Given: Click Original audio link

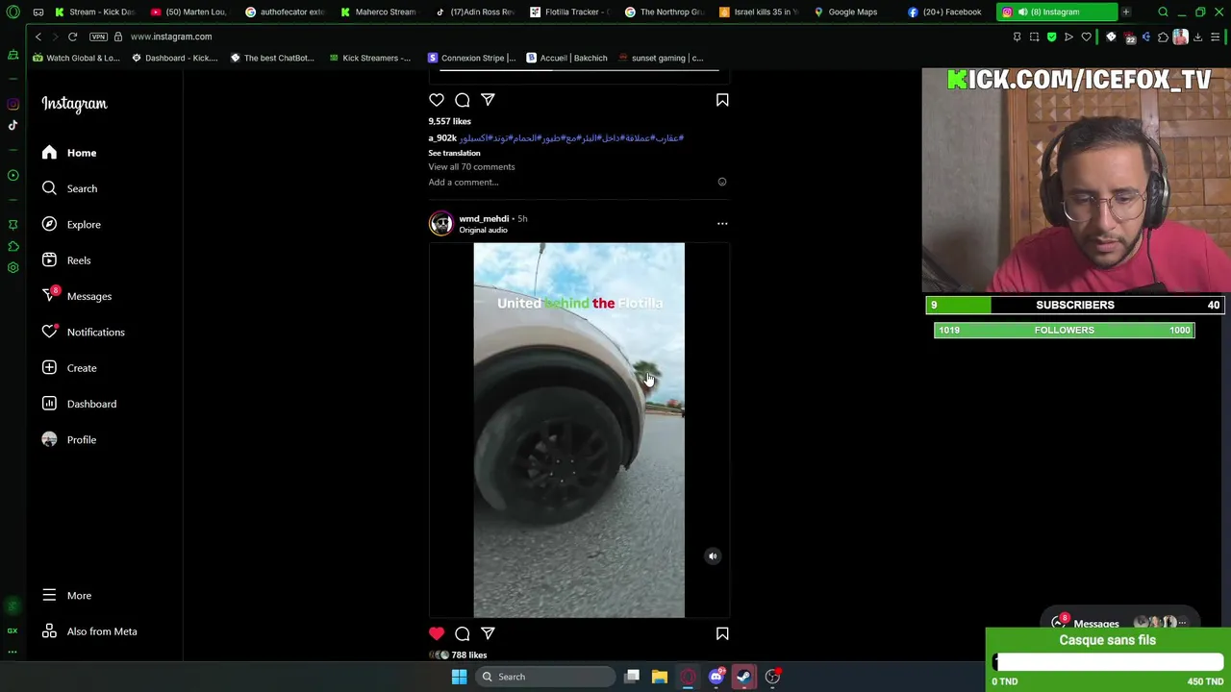Looking at the screenshot, I should point(483,231).
